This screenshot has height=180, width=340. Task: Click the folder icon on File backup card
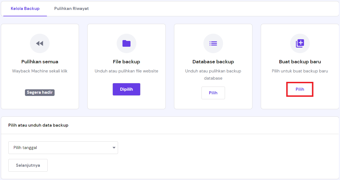[x=126, y=43]
